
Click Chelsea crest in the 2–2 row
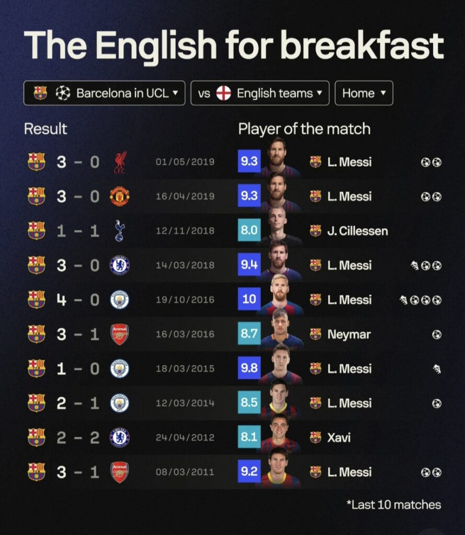pos(120,438)
